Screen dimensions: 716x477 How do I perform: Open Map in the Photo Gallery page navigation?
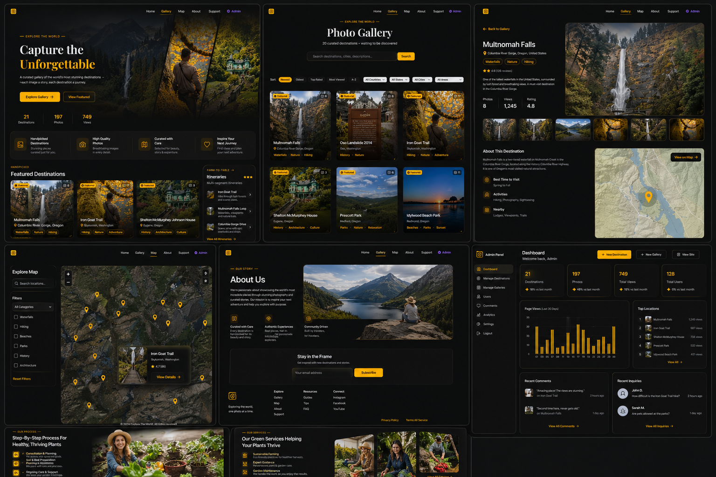coord(407,11)
